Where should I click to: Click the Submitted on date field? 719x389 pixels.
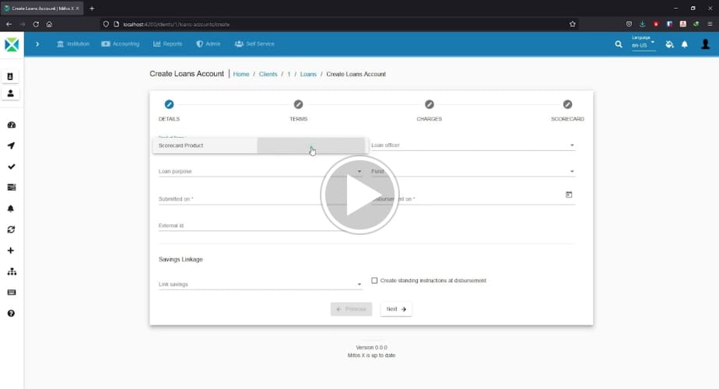[260, 199]
